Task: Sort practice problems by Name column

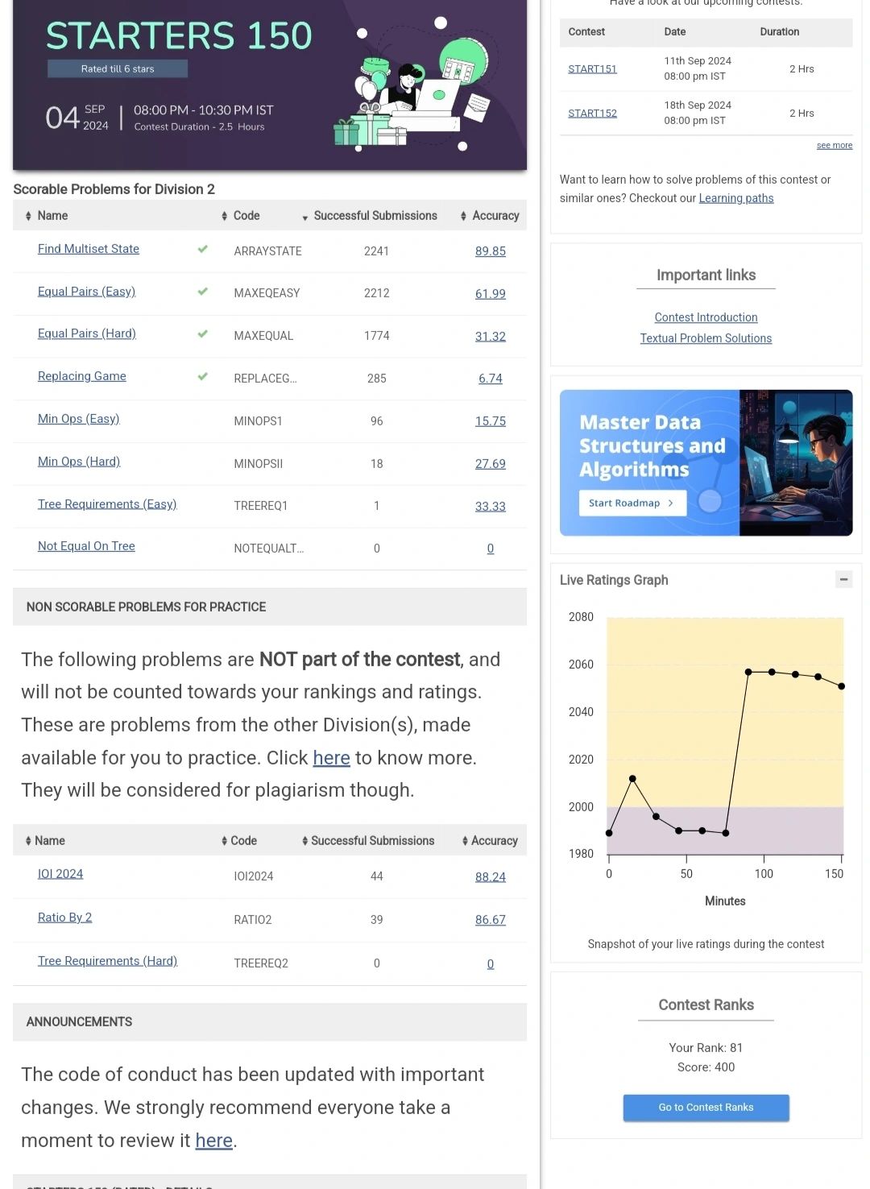Action: pyautogui.click(x=45, y=841)
